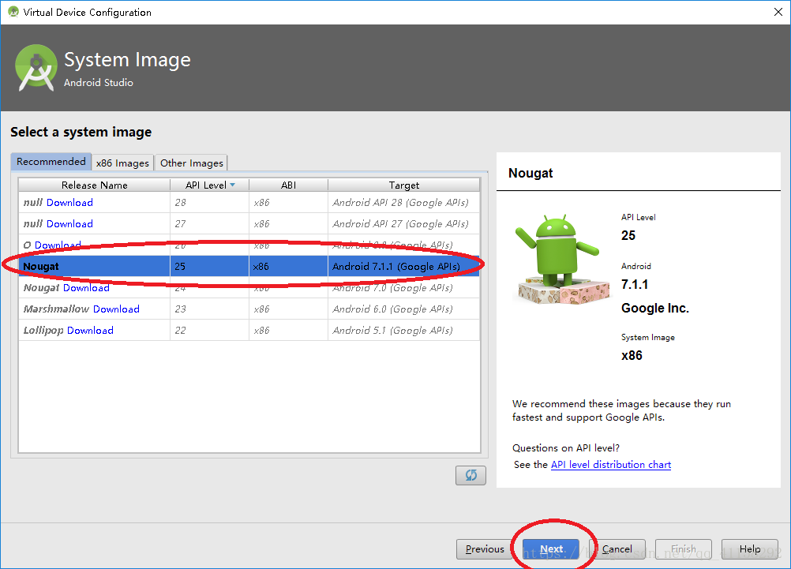Viewport: 791px width, 569px height.
Task: Click the window title bar Android icon
Action: (13, 12)
